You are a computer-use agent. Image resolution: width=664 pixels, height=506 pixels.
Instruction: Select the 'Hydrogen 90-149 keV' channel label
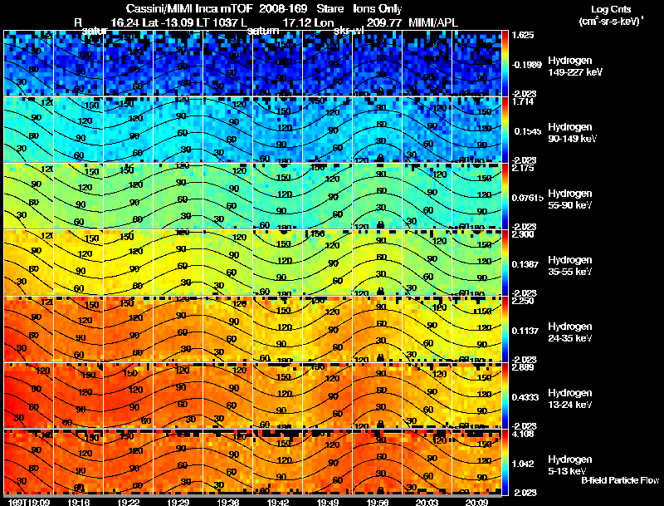572,133
